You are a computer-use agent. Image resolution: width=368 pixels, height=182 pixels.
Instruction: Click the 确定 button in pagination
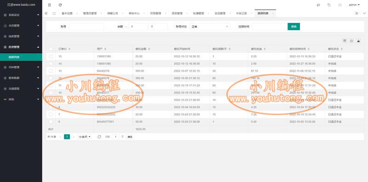coord(130,137)
